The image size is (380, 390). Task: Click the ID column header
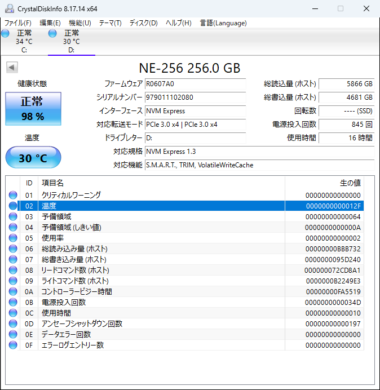(x=29, y=183)
